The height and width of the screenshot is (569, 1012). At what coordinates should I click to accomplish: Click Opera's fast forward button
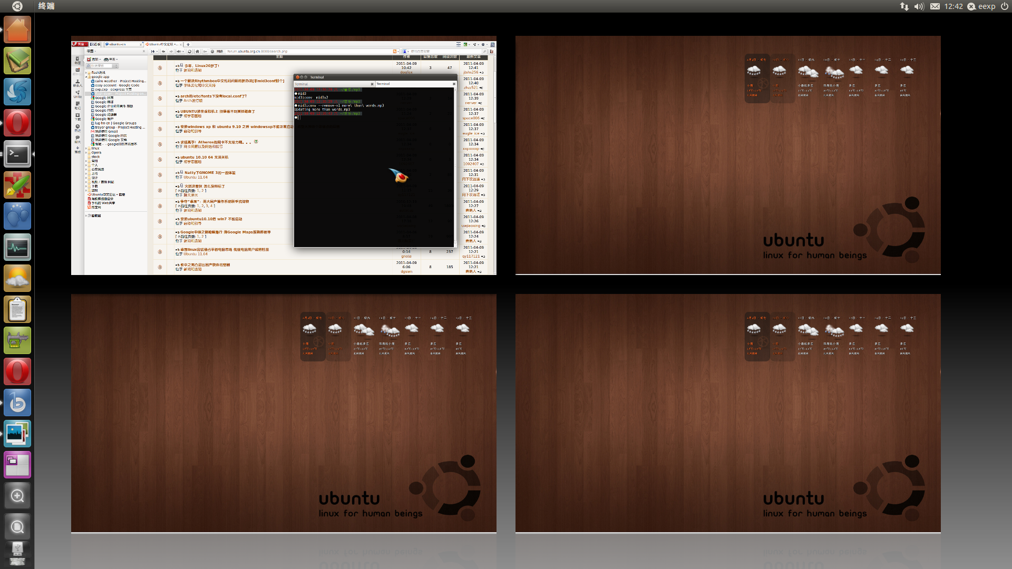tap(180, 51)
